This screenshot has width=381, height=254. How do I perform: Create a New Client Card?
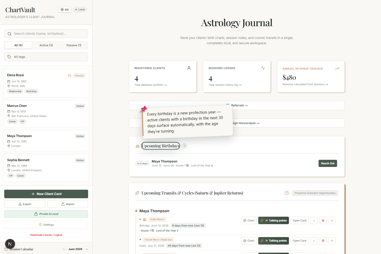46,194
